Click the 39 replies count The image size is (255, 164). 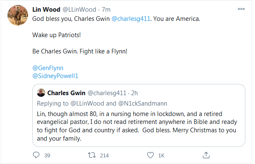tap(47, 155)
